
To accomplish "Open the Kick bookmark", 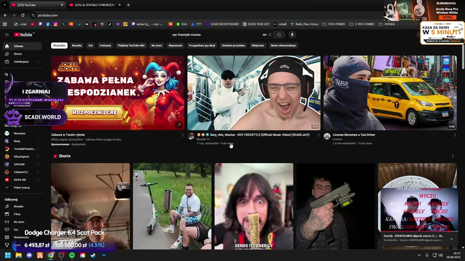I will 182,24.
